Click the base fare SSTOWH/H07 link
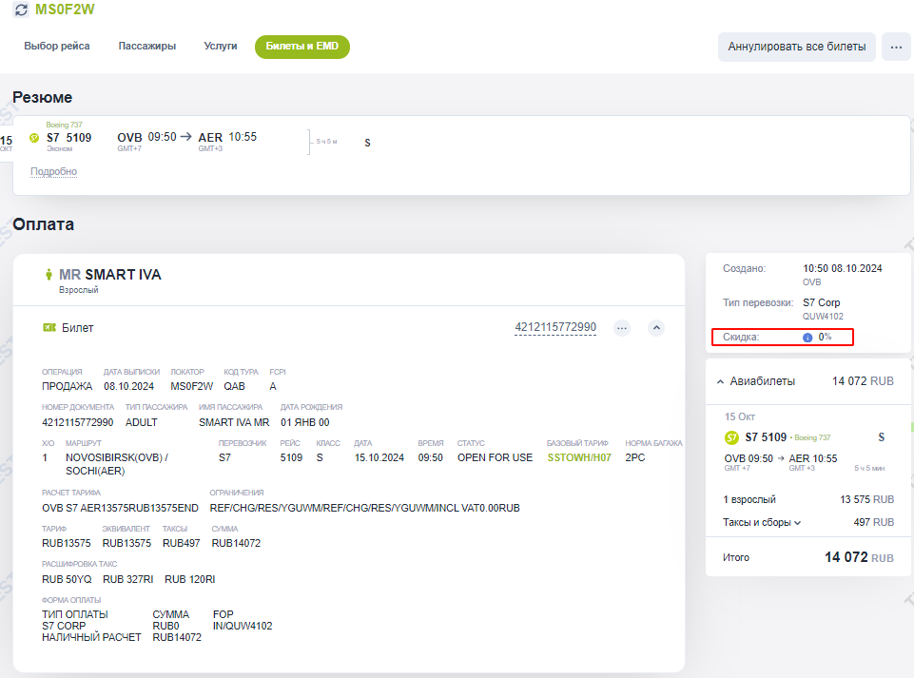The image size is (914, 678). [x=579, y=457]
